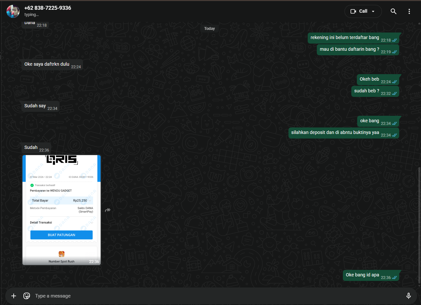This screenshot has width=421, height=305.
Task: Click the "typing…" status under contact number
Action: (32, 15)
